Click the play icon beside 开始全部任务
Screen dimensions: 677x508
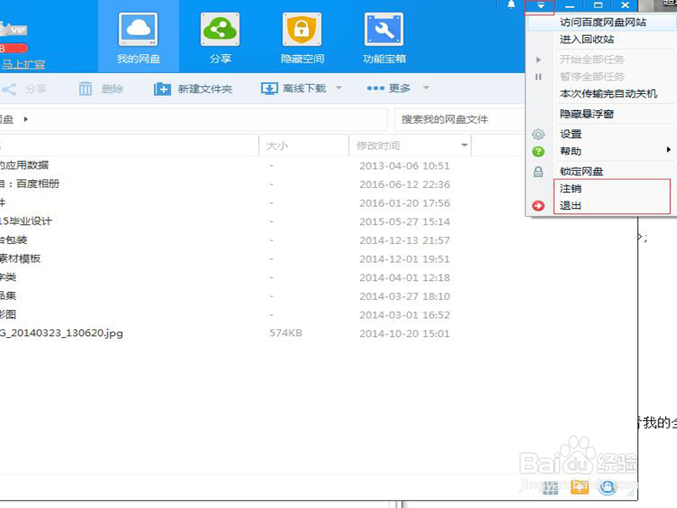538,59
